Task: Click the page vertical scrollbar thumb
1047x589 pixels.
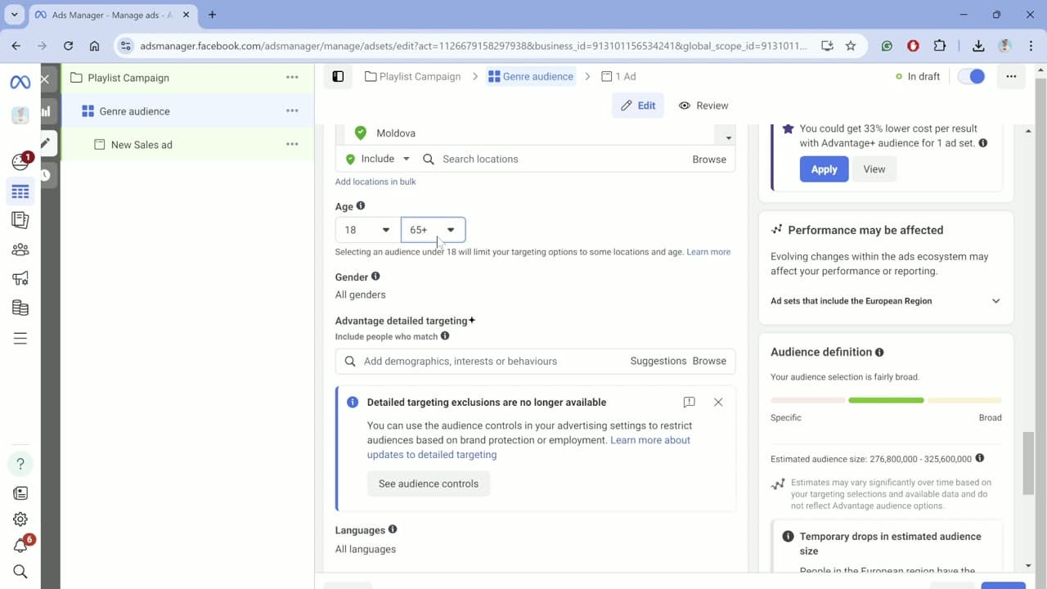Action: point(1028,462)
